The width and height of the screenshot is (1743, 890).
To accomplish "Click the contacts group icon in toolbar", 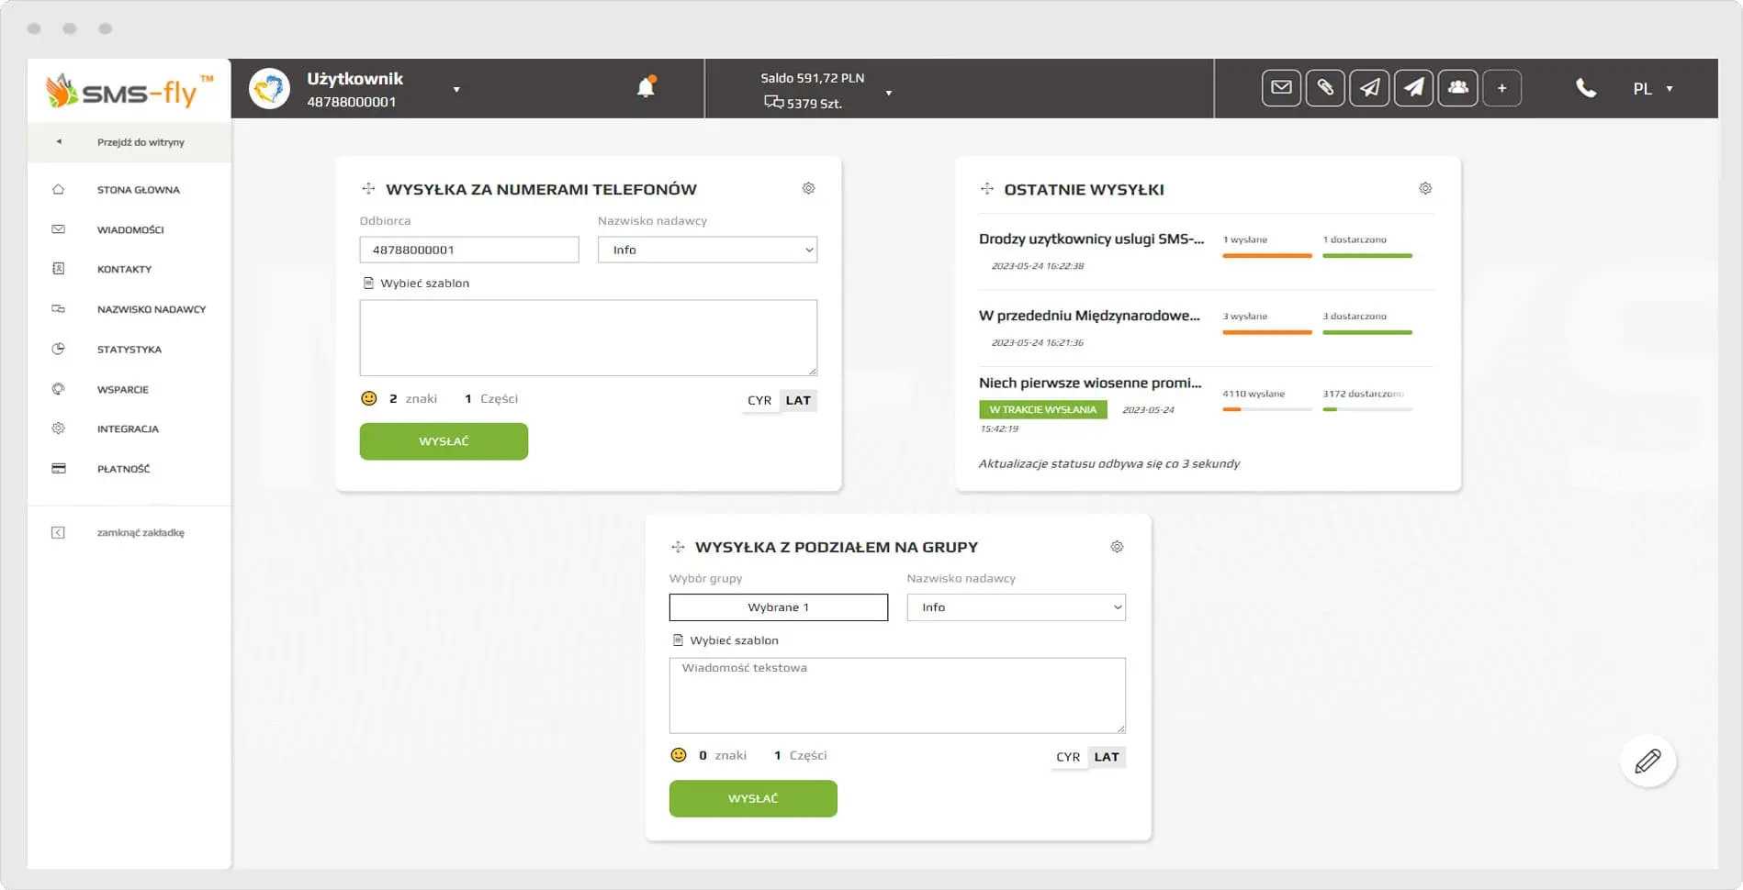I will pyautogui.click(x=1457, y=88).
